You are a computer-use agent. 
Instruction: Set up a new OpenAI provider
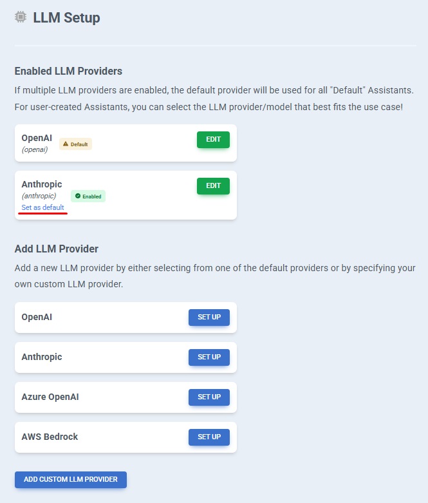209,318
